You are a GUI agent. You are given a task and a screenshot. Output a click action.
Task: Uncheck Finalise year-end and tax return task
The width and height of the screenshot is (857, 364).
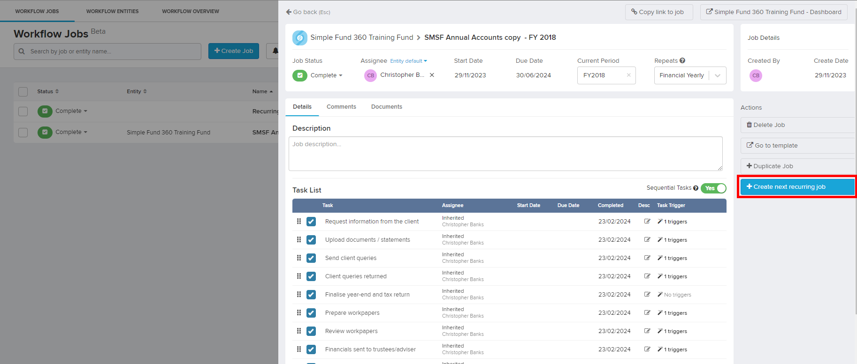tap(311, 295)
